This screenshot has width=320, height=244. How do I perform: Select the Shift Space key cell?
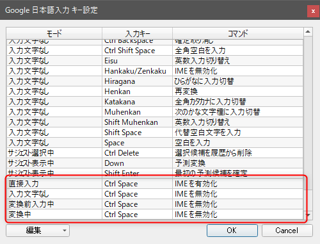click(x=137, y=133)
